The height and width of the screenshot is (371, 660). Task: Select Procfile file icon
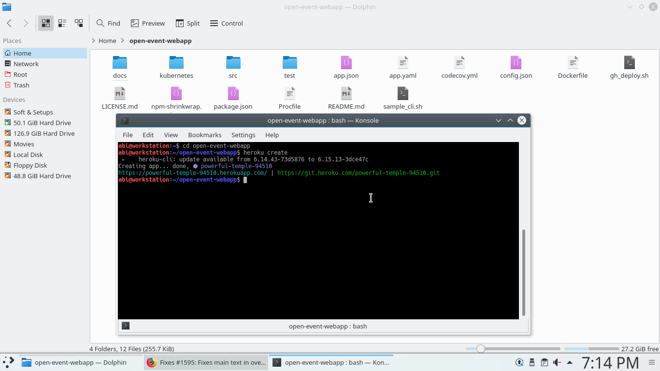point(290,93)
